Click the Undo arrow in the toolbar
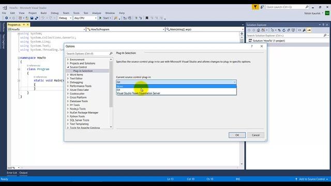331x186 pixels. [x=43, y=18]
